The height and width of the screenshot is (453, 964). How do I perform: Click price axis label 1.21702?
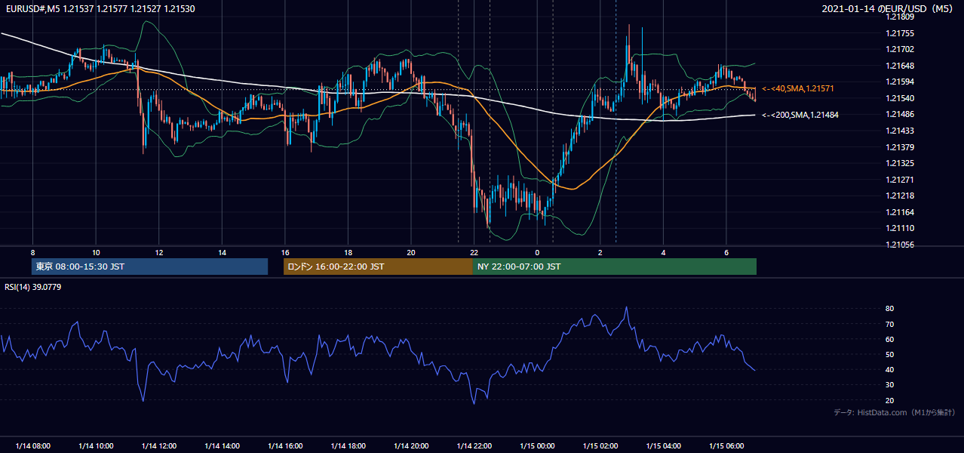[x=901, y=49]
